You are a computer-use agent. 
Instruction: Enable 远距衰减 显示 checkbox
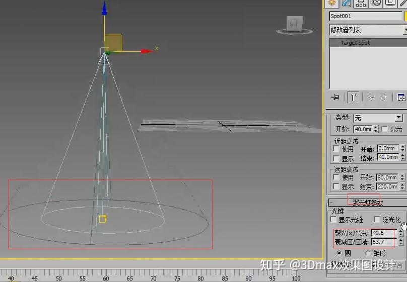(x=336, y=186)
